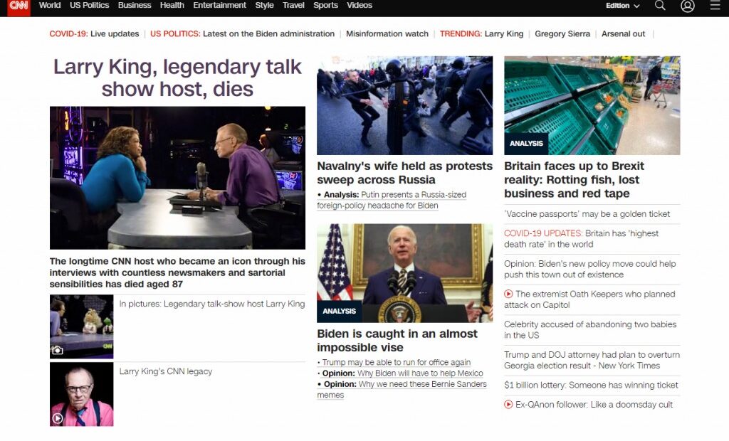Click the Misinformation watch link
Screen dimensions: 729x441
[387, 34]
